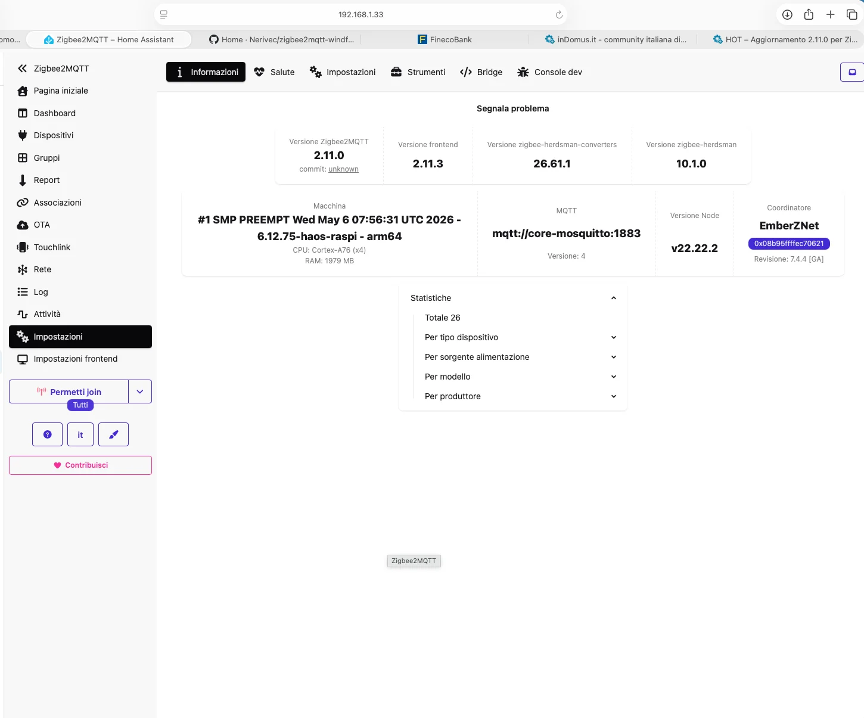Switch to Impostazioni top tab
The image size is (864, 718).
point(343,72)
